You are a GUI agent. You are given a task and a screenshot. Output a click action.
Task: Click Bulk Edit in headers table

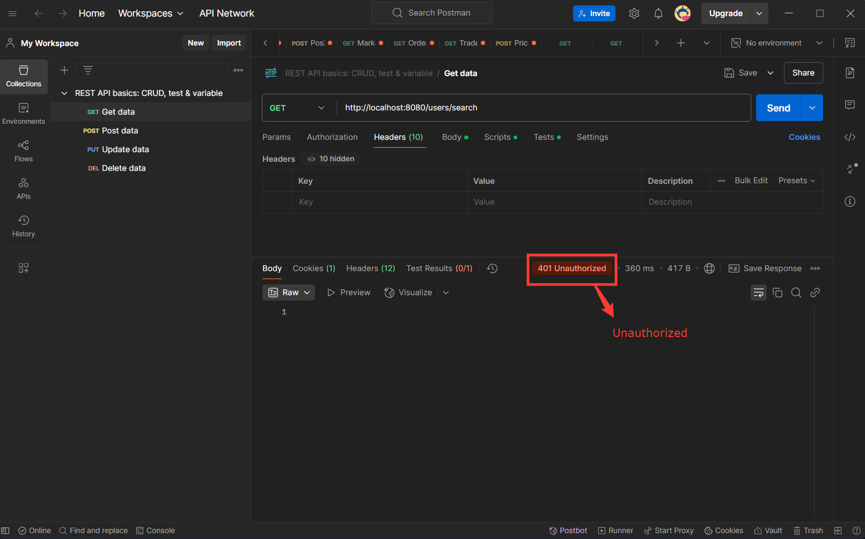coord(751,181)
